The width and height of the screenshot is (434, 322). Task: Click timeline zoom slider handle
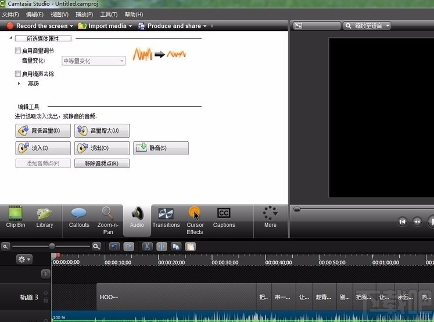pos(52,246)
